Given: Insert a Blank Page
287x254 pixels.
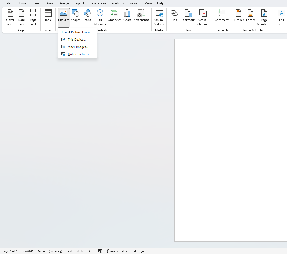Looking at the screenshot, I should pyautogui.click(x=21, y=18).
